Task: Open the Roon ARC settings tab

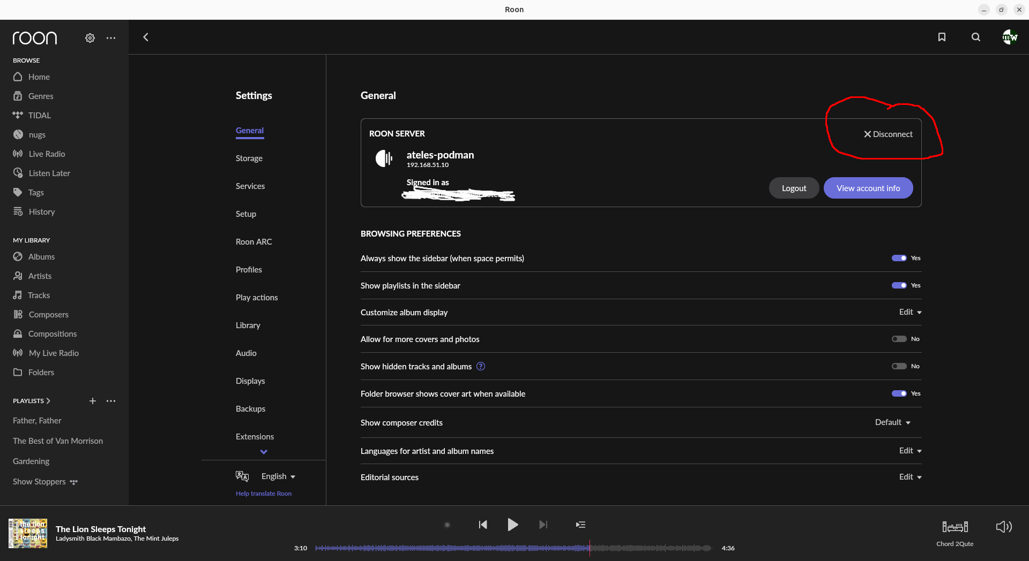Action: click(x=254, y=242)
